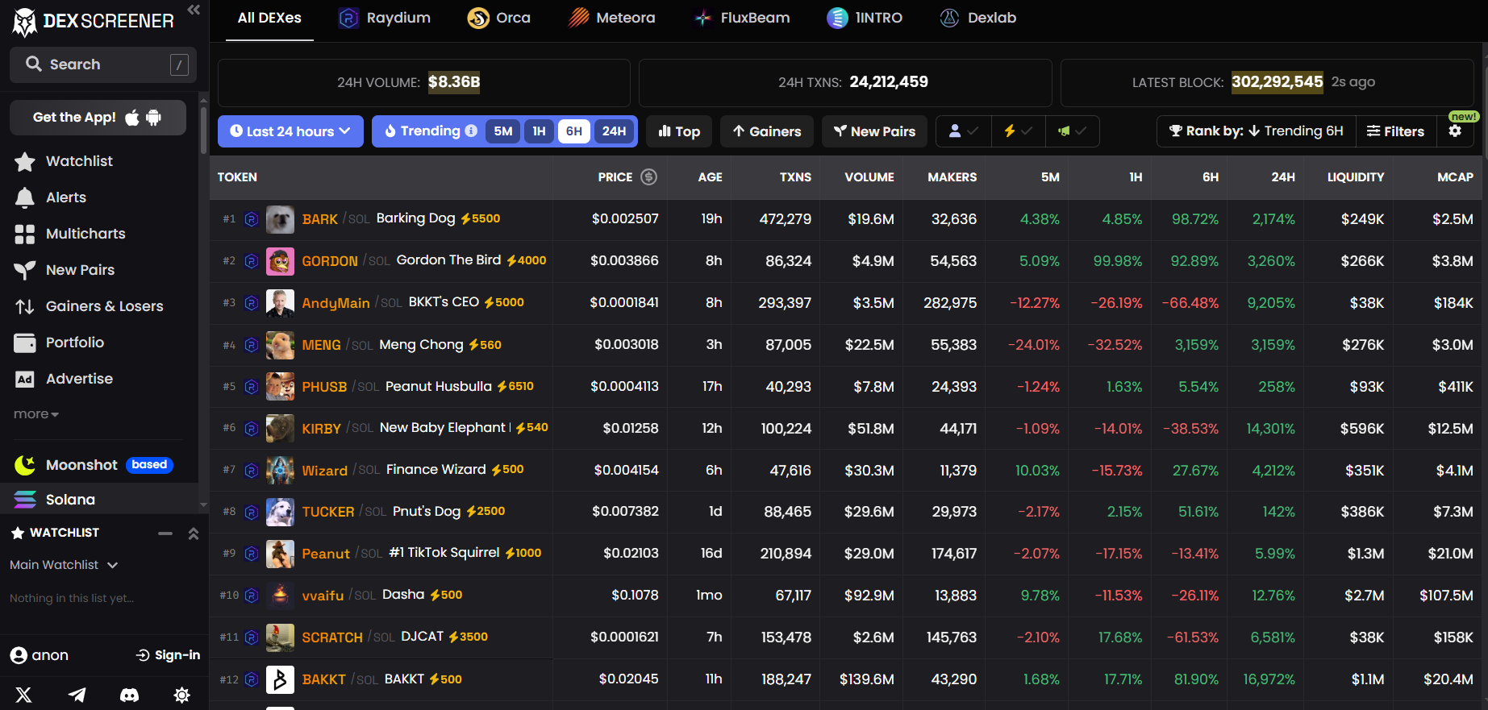Open Advertise Ad icon
The height and width of the screenshot is (710, 1488).
coord(25,379)
